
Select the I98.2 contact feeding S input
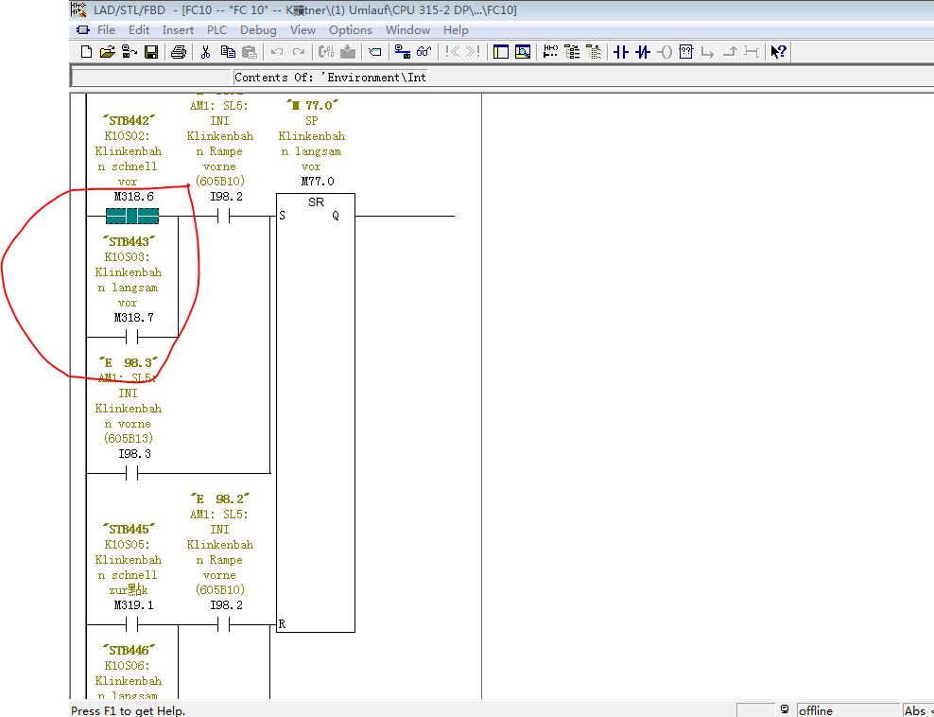(224, 216)
